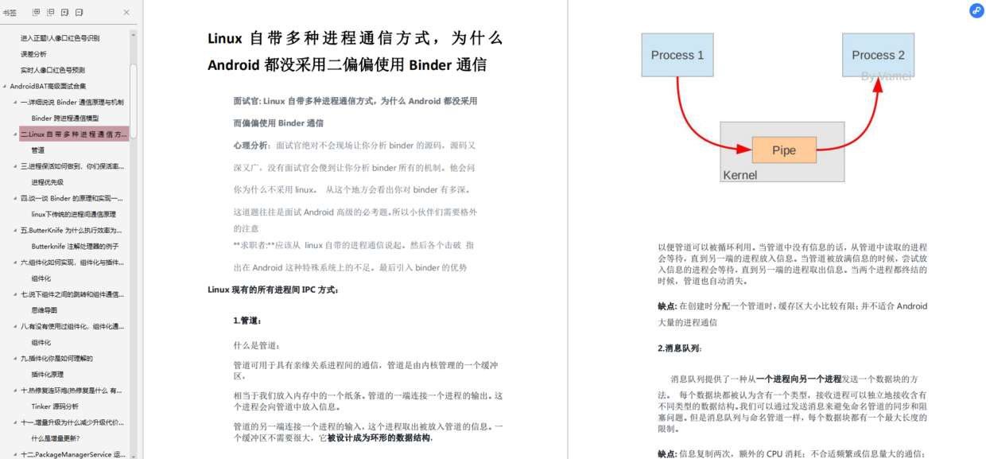
Task: Collapse the AndroidBAT高级面试合集 tree node
Action: click(x=5, y=86)
